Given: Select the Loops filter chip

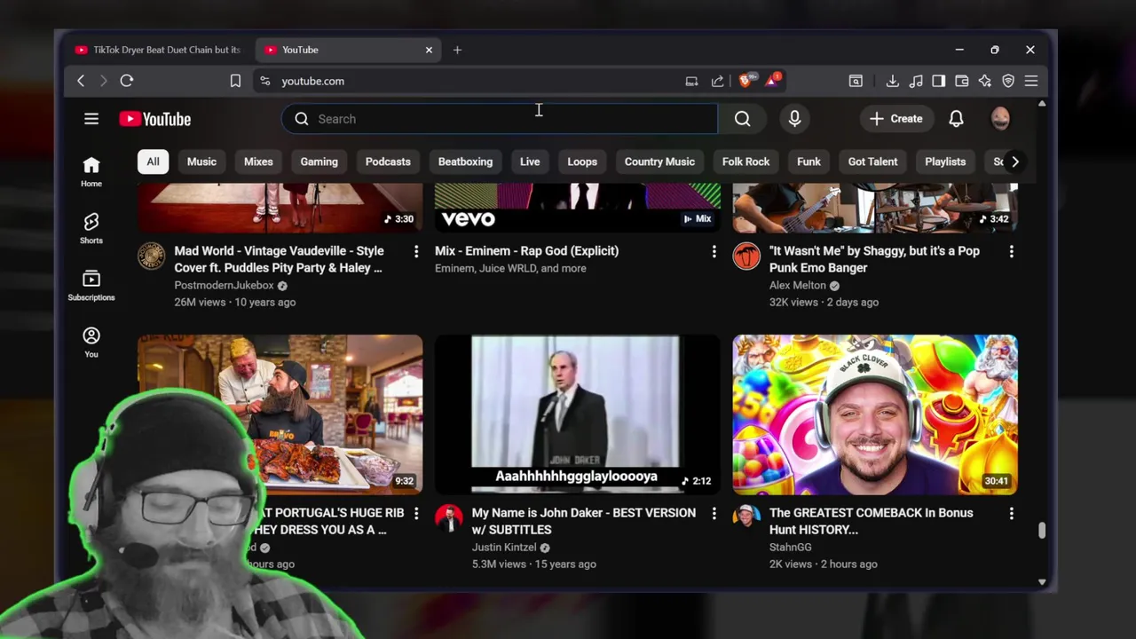Looking at the screenshot, I should (582, 162).
